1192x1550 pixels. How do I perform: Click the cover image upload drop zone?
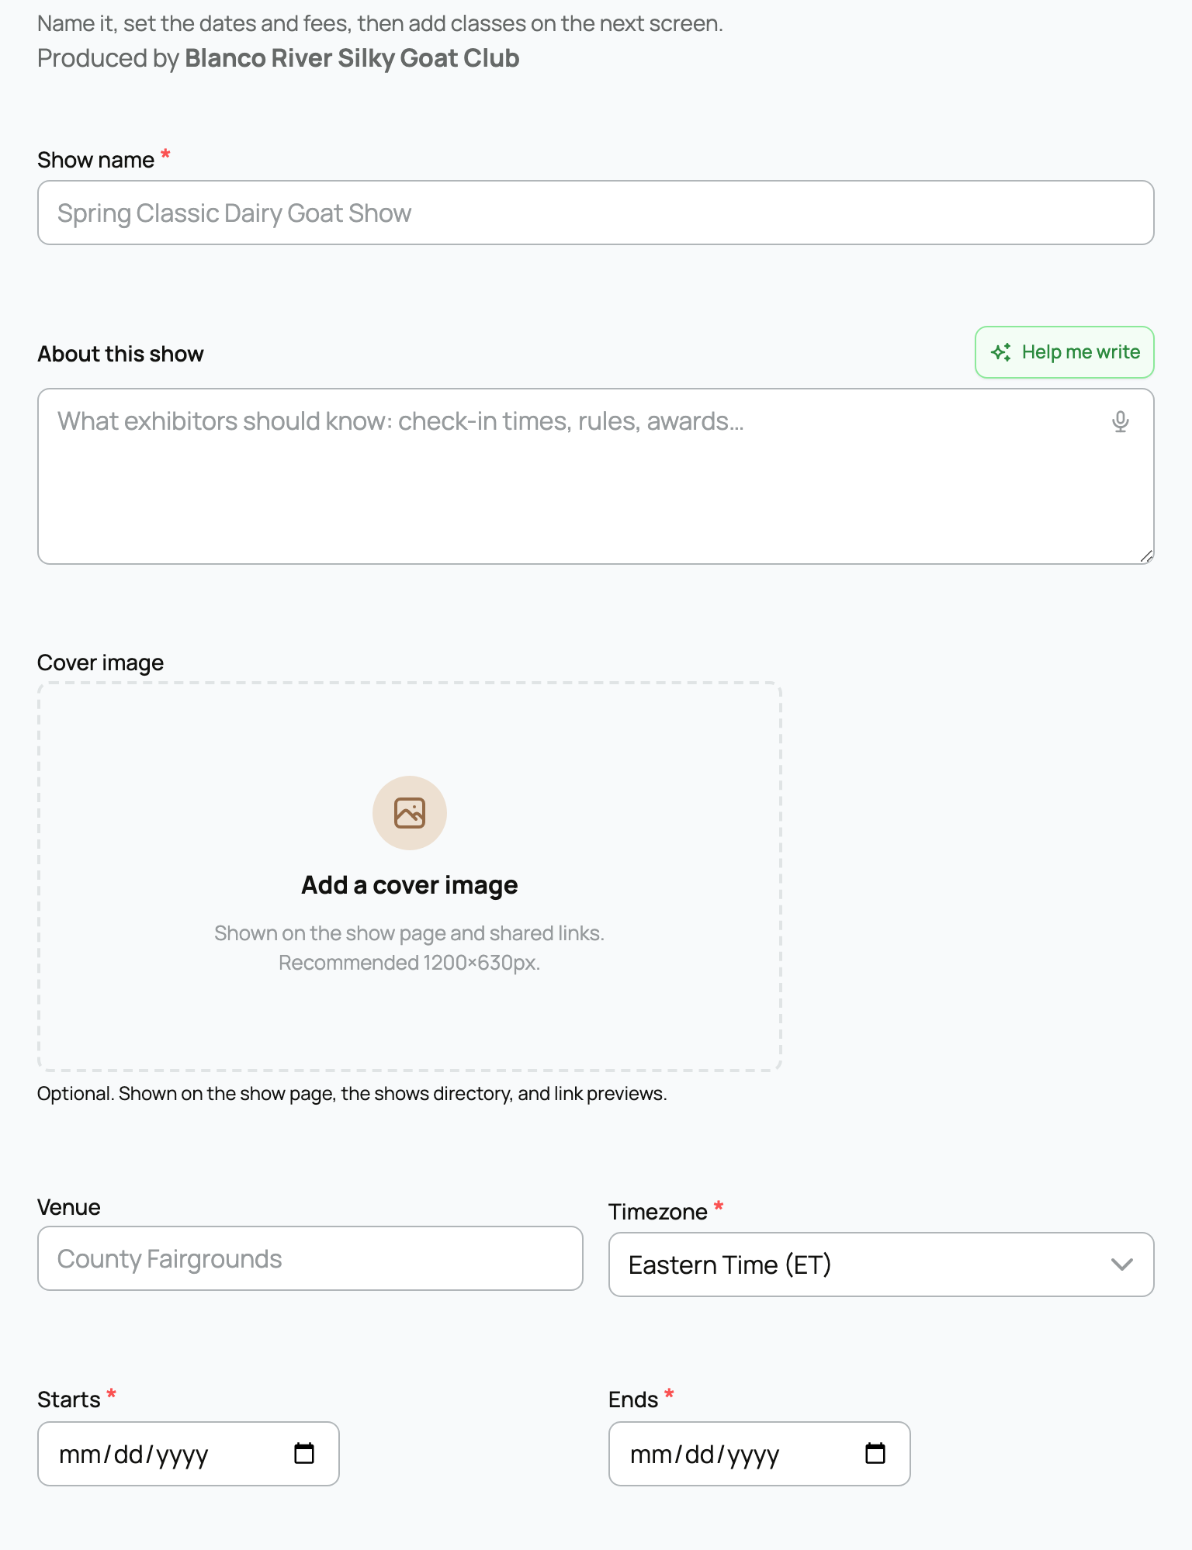coord(410,877)
